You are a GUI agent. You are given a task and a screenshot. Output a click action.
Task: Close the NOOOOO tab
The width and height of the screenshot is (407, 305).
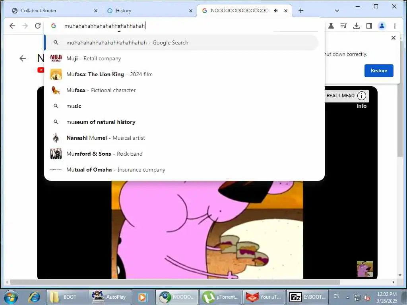[x=285, y=11]
